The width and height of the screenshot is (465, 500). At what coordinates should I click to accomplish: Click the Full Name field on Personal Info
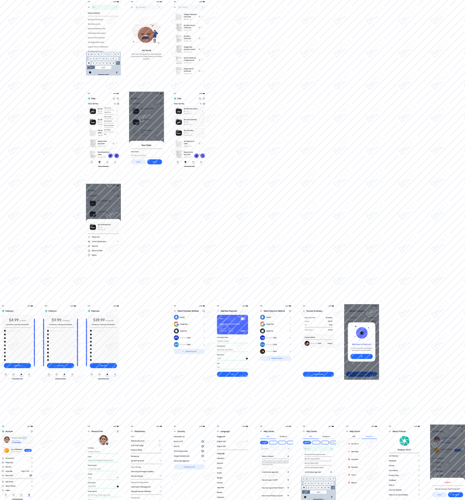(x=103, y=452)
